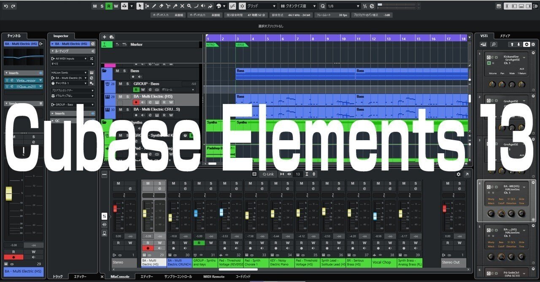The height and width of the screenshot is (282, 540).
Task: Select the Mute (X) tool
Action: 182,6
